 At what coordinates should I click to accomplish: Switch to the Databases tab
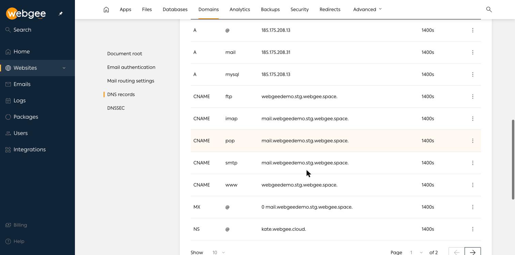pos(175,10)
